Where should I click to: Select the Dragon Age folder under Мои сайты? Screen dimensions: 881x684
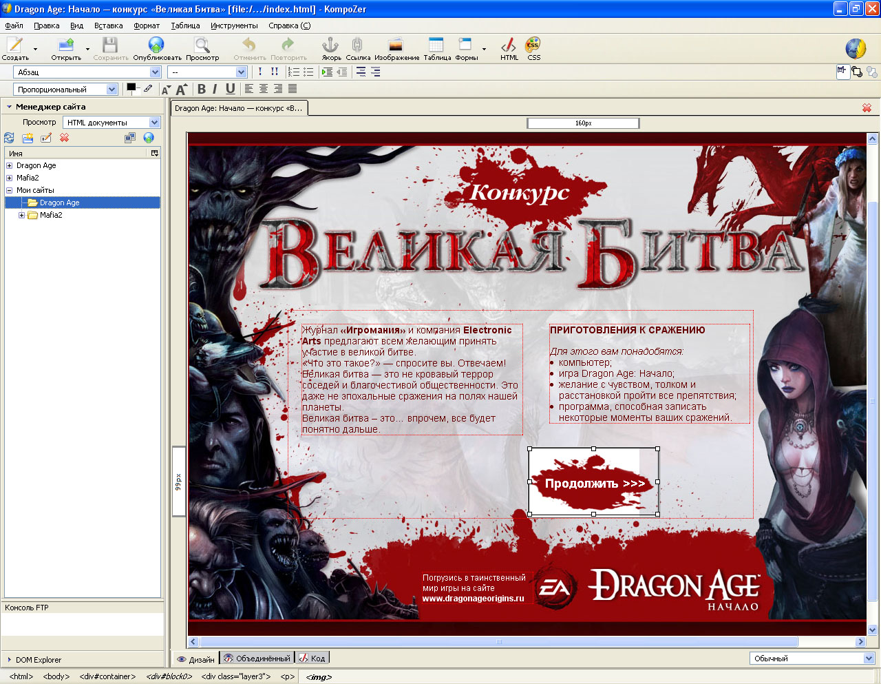59,203
